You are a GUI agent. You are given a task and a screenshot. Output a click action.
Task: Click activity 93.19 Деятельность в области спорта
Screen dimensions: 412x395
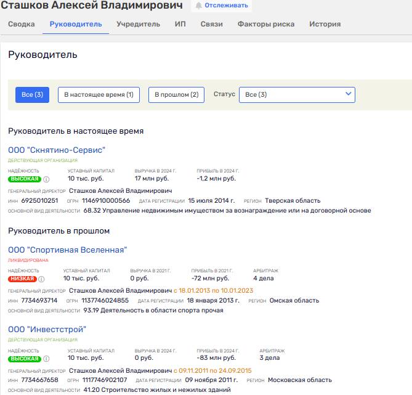(x=153, y=311)
